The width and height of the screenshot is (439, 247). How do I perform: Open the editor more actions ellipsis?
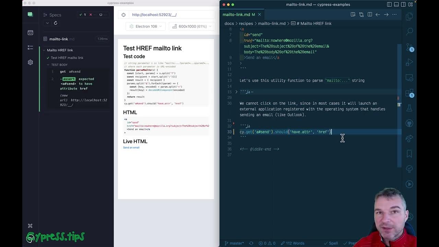[394, 14]
